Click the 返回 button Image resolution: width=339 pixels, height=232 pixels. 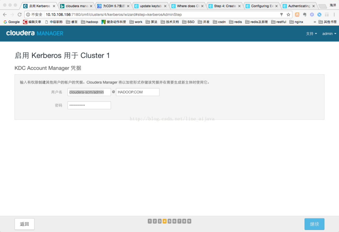coord(24,224)
